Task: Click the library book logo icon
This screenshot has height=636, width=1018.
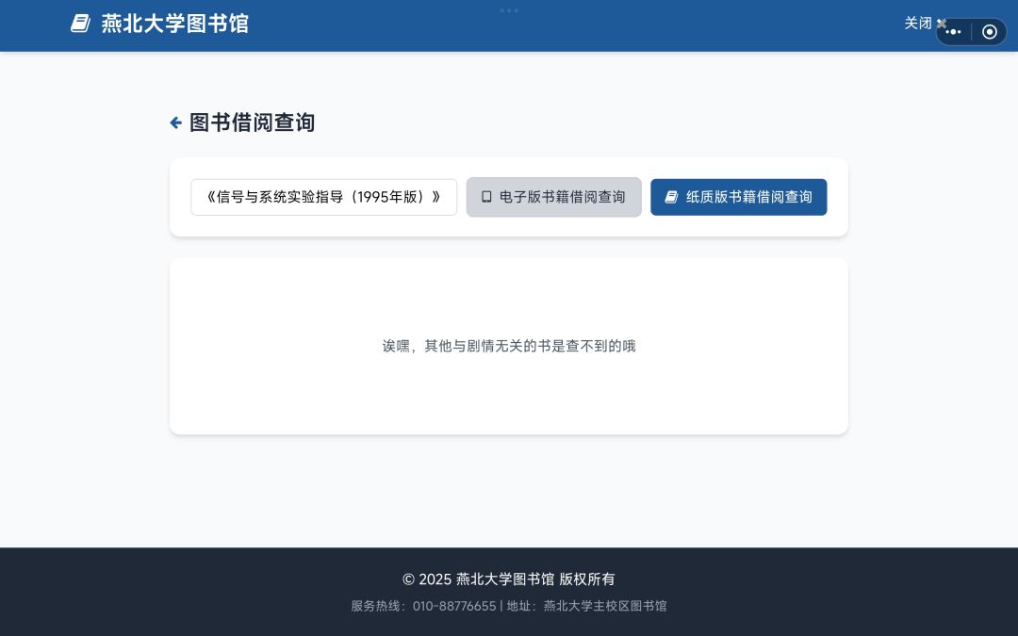Action: point(80,24)
